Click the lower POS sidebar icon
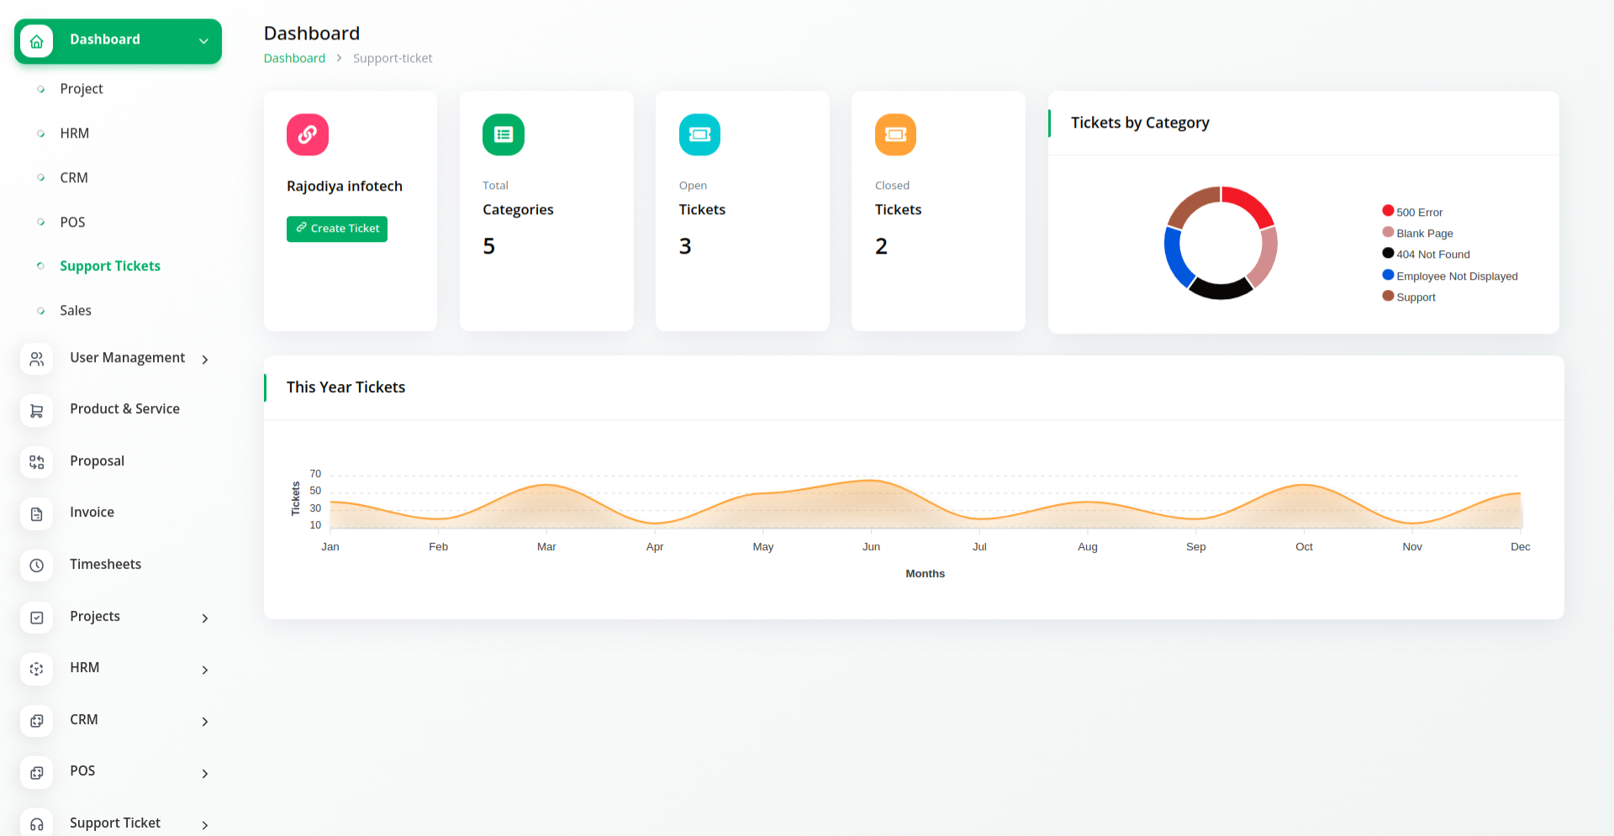This screenshot has width=1614, height=836. tap(37, 773)
